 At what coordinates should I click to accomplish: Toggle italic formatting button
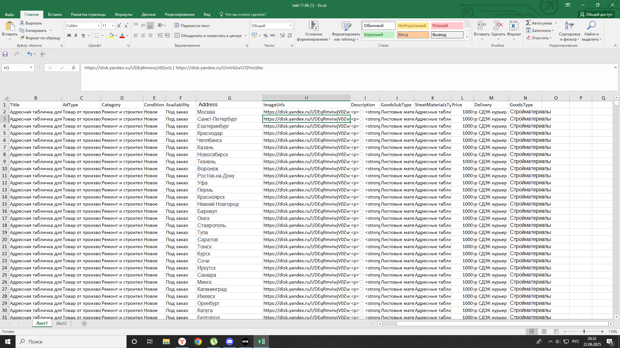[x=76, y=35]
